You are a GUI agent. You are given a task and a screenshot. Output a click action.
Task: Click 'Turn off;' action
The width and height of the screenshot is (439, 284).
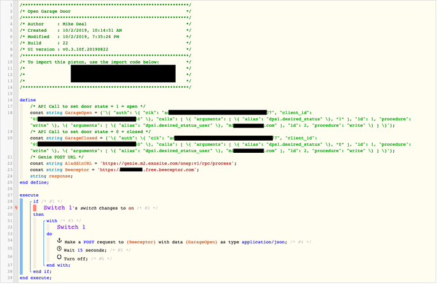click(76, 259)
